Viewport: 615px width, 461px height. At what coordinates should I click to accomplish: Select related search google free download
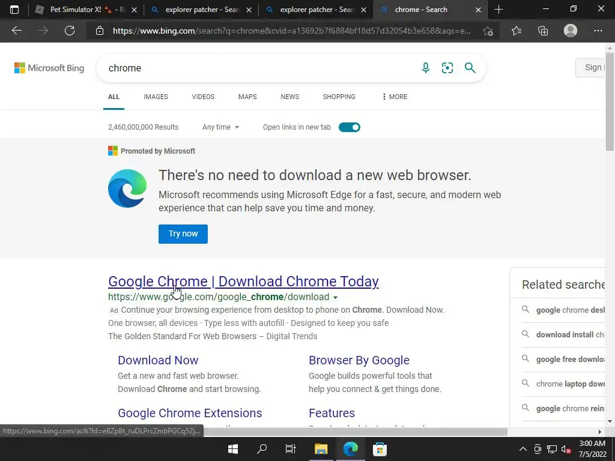coord(563,360)
